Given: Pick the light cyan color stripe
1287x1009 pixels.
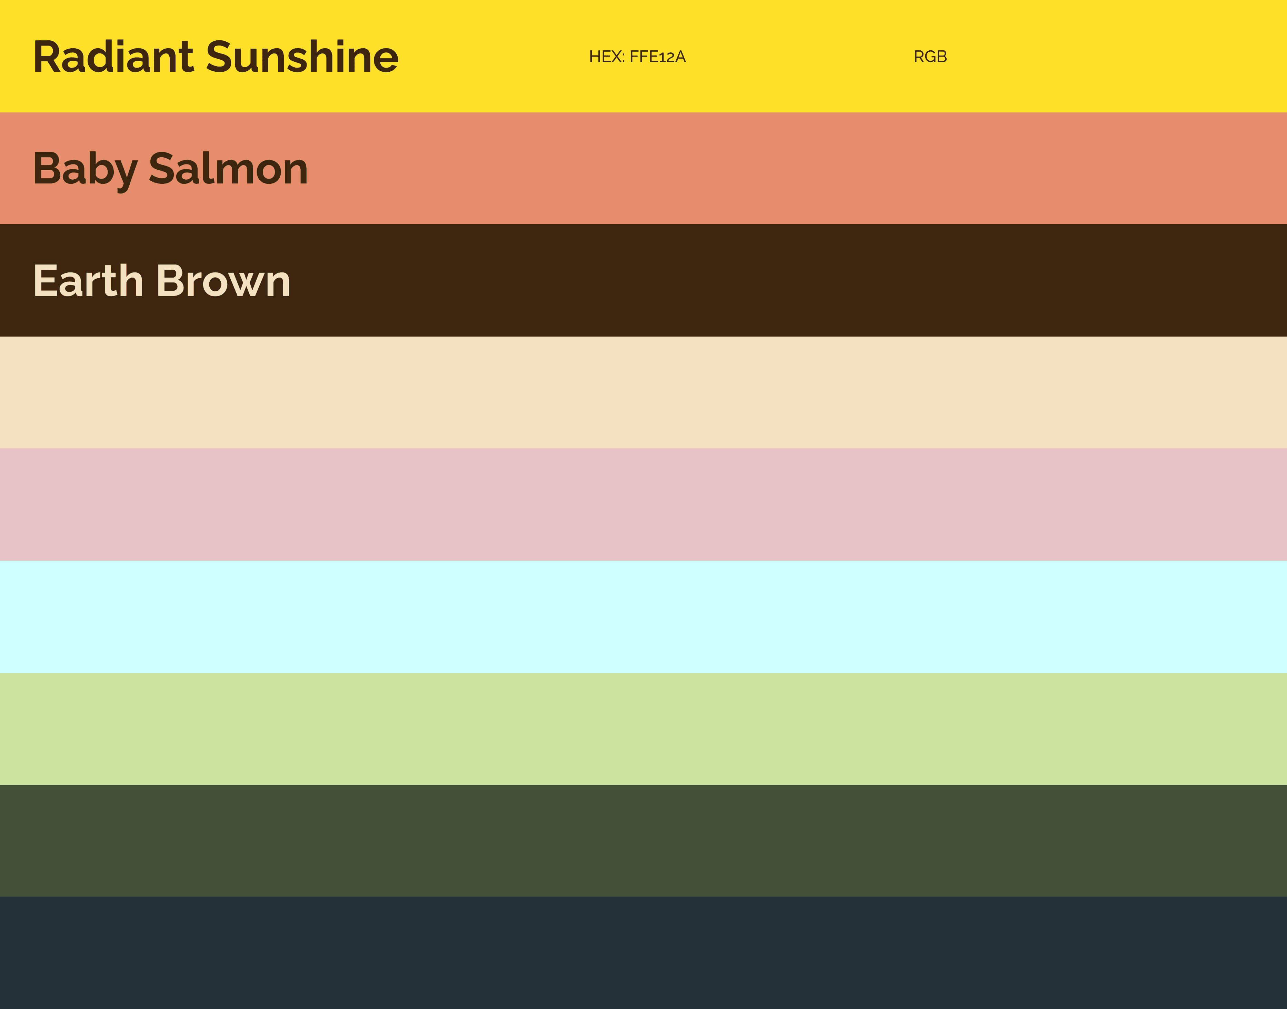Looking at the screenshot, I should [643, 617].
